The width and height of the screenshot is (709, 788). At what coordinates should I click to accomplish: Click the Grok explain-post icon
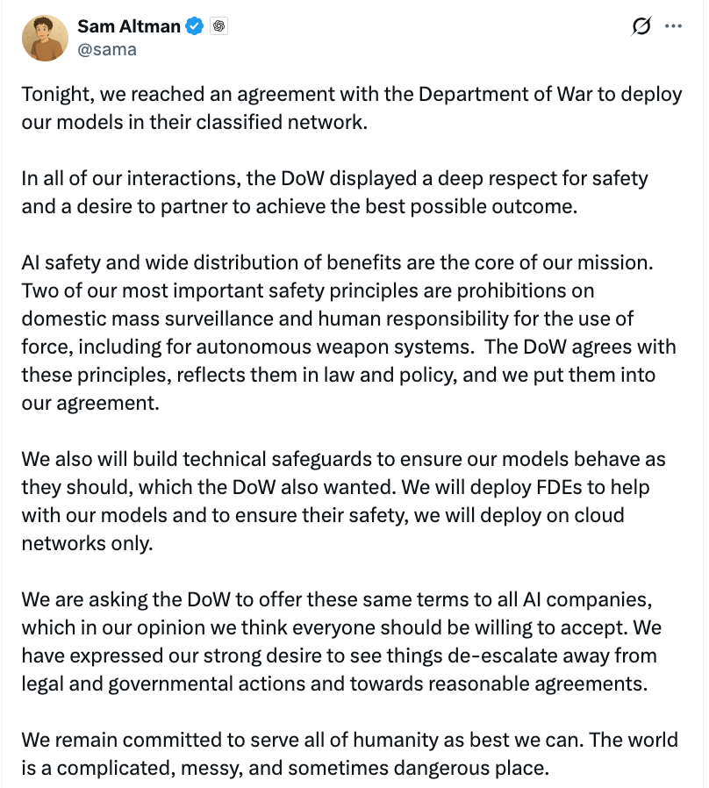click(641, 27)
